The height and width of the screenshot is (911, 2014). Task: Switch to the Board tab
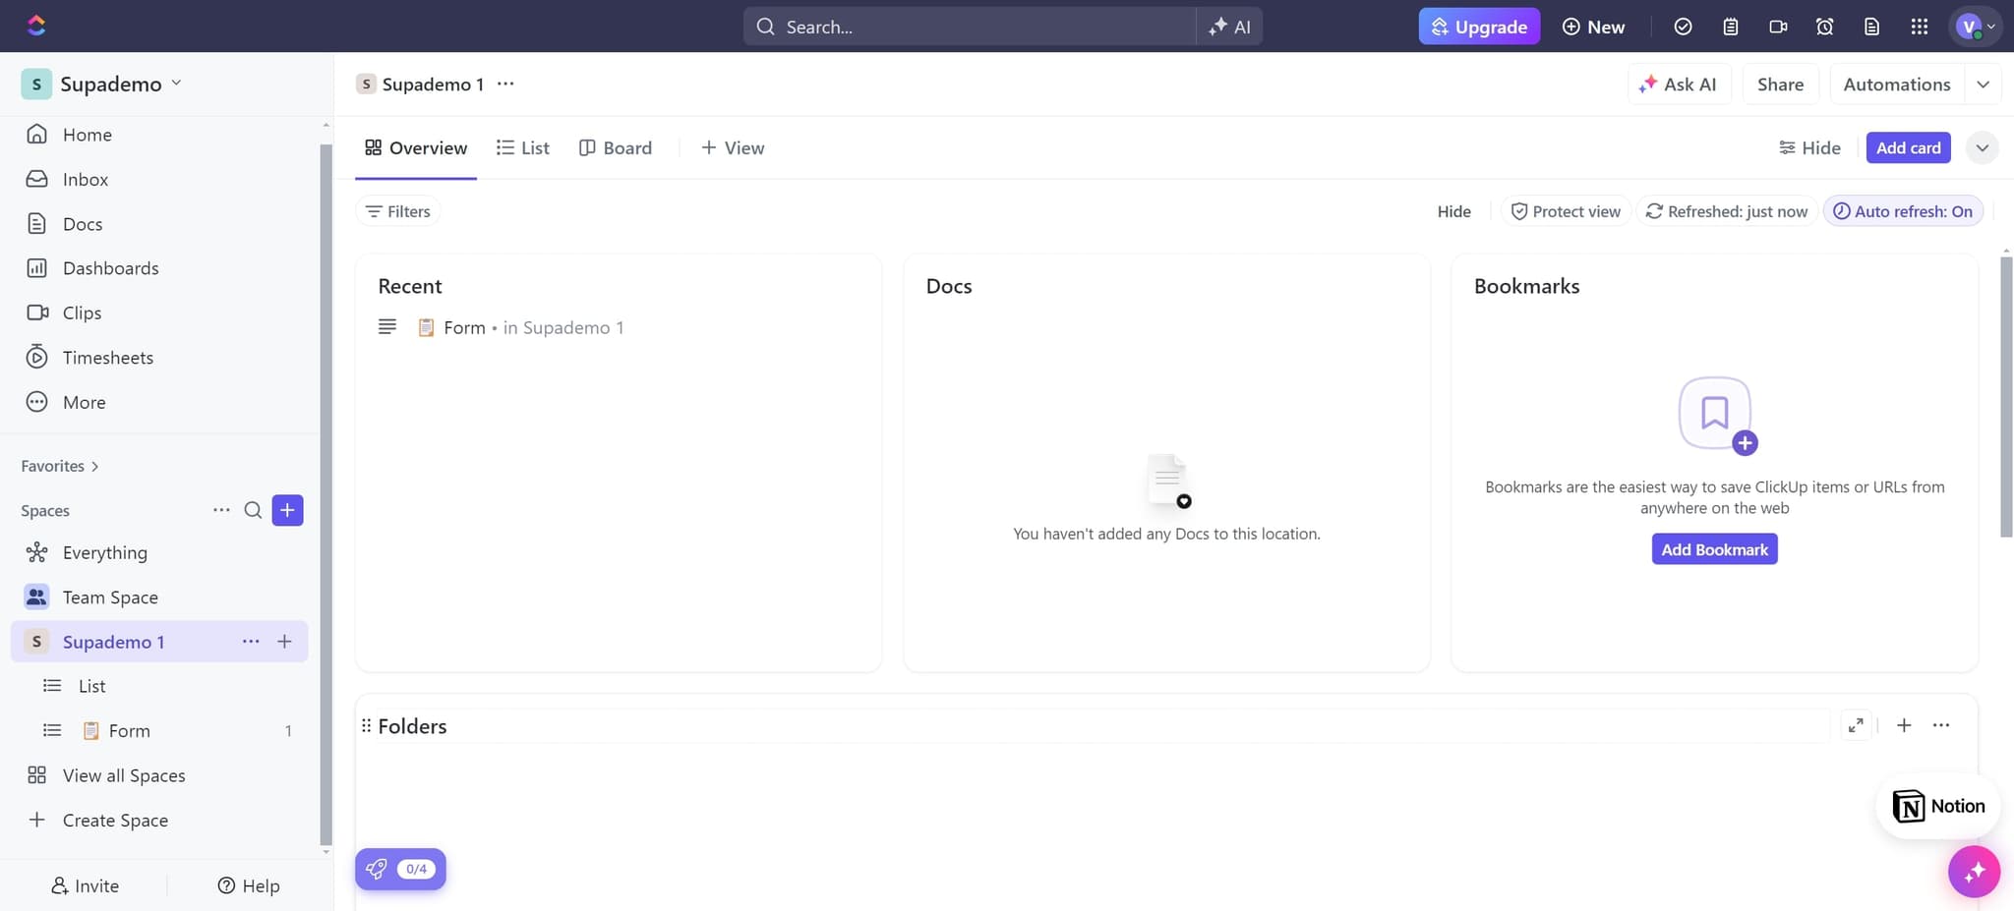(615, 147)
